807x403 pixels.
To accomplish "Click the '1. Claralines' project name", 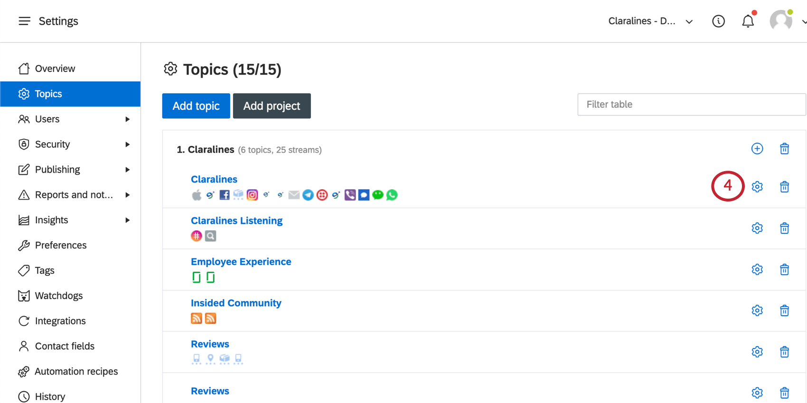I will pos(206,149).
